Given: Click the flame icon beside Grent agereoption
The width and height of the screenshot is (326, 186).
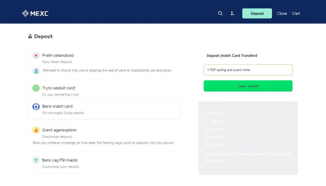Looking at the screenshot, I should click(x=36, y=130).
